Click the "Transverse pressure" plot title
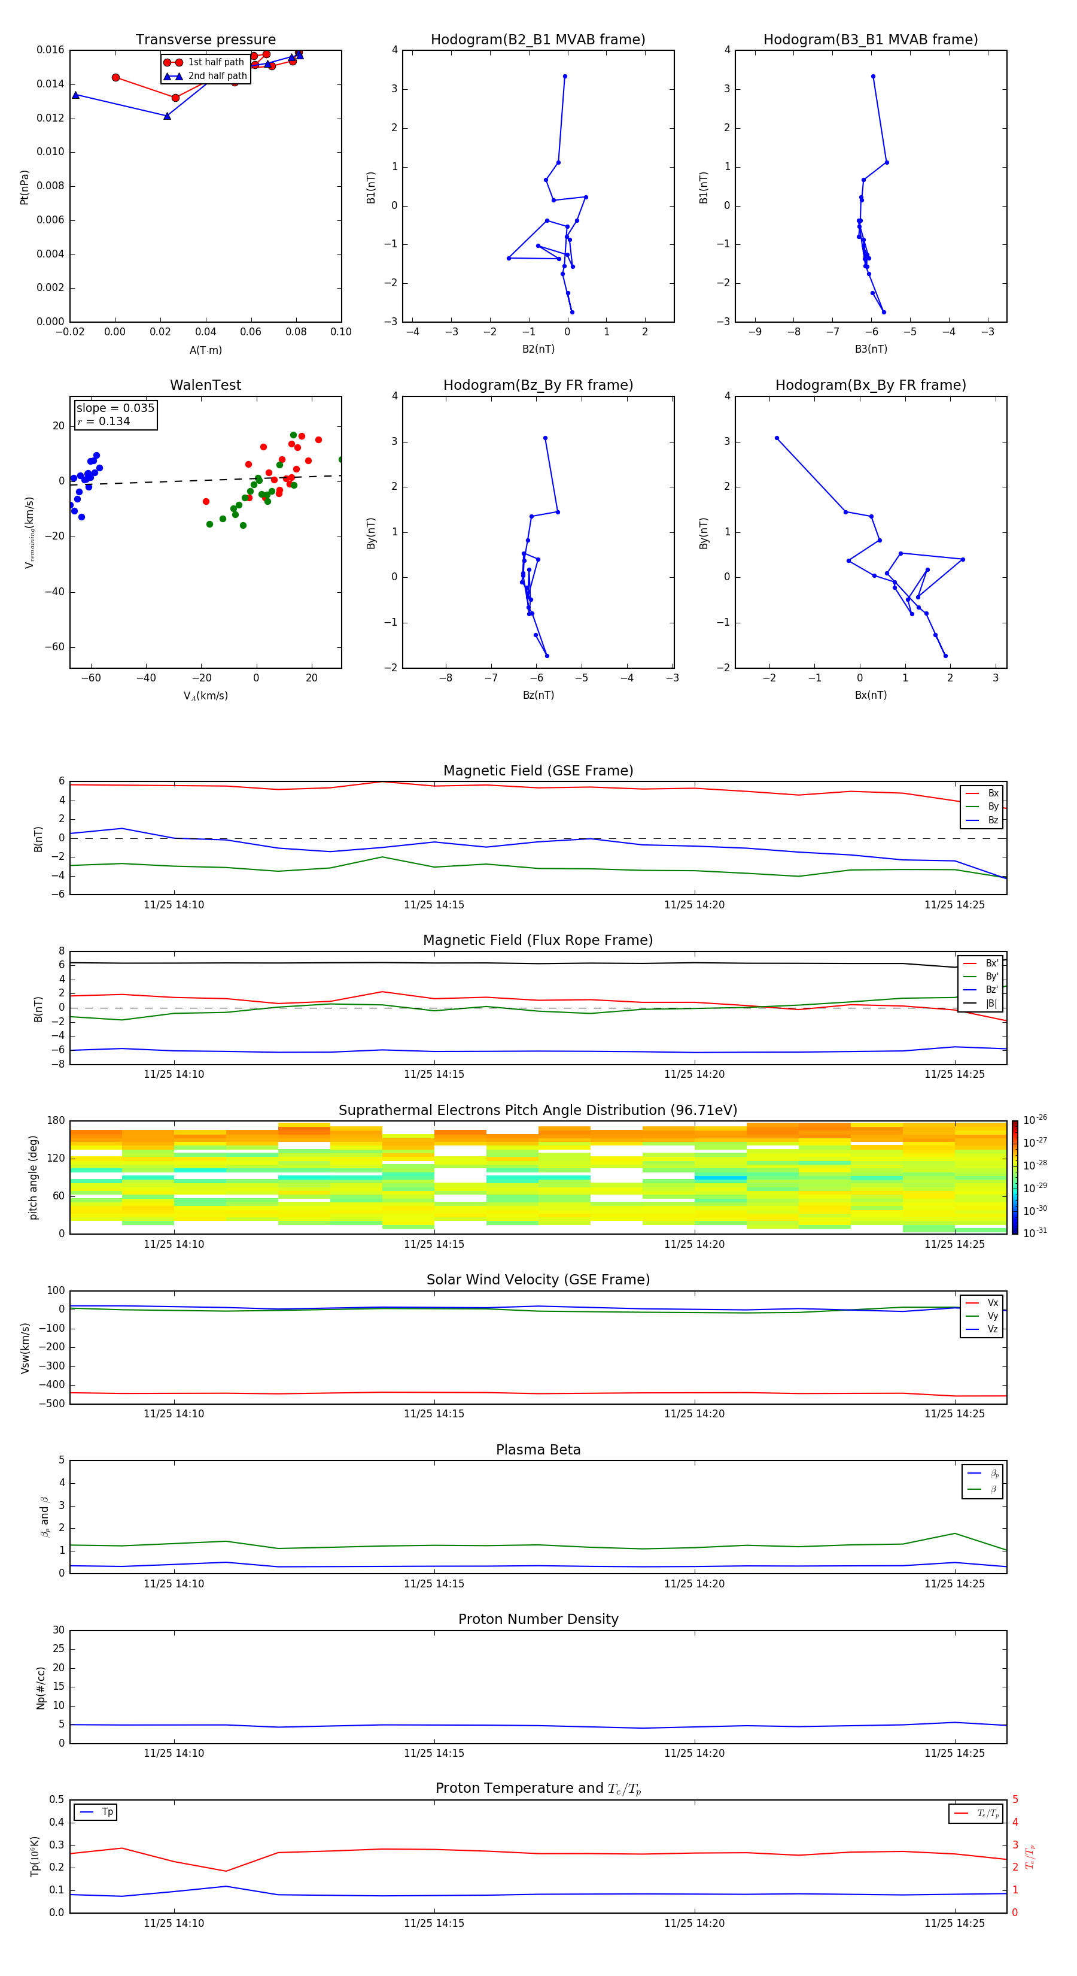Screen dimensions: 1077x1976 (x=205, y=39)
